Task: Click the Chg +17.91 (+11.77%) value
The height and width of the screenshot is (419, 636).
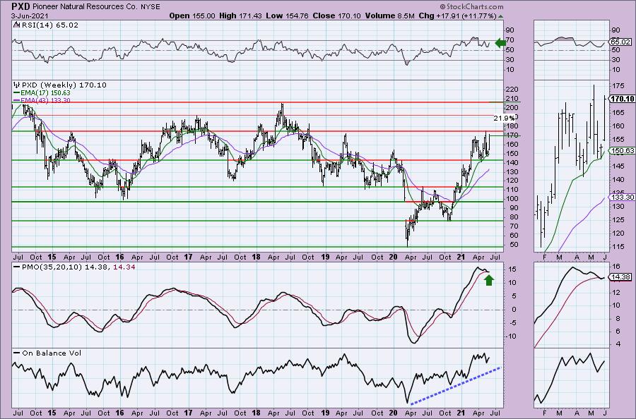Action: pos(457,16)
